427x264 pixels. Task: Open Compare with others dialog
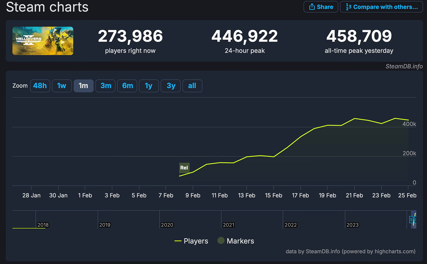[x=382, y=7]
